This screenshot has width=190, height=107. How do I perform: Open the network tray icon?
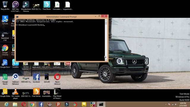(x=172, y=104)
